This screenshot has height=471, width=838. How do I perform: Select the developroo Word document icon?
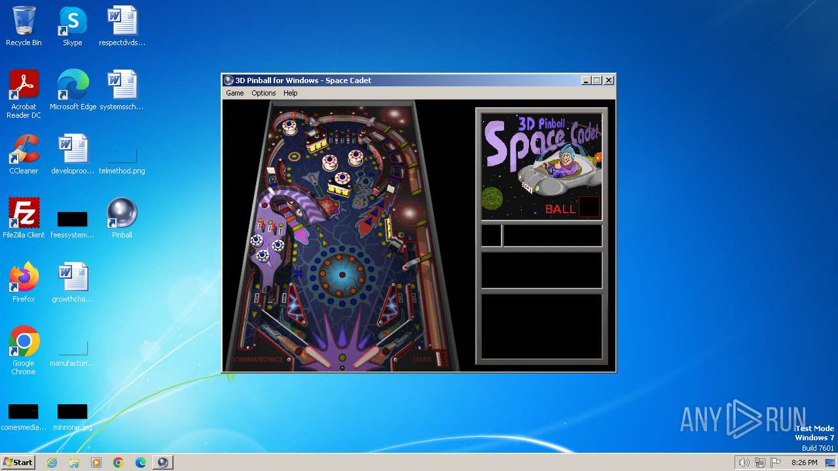point(73,154)
